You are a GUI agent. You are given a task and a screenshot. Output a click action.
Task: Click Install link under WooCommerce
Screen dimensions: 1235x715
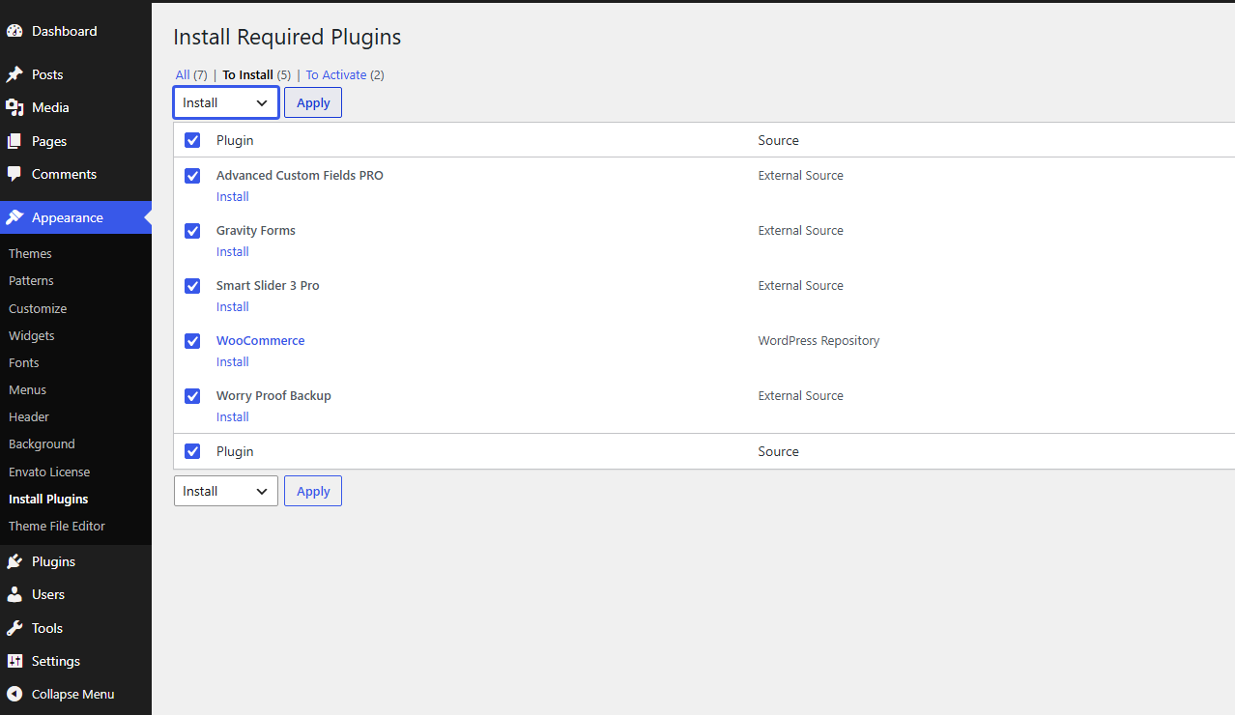pos(233,361)
